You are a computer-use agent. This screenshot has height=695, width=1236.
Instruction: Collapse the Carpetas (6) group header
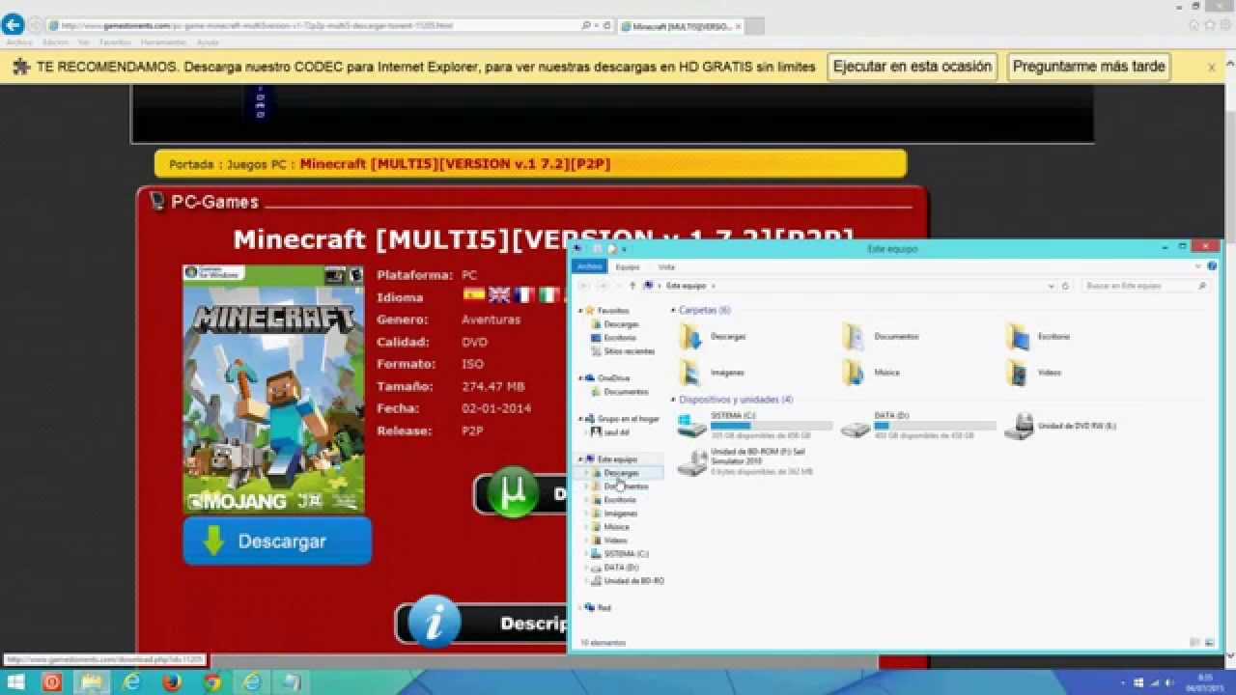pos(673,310)
